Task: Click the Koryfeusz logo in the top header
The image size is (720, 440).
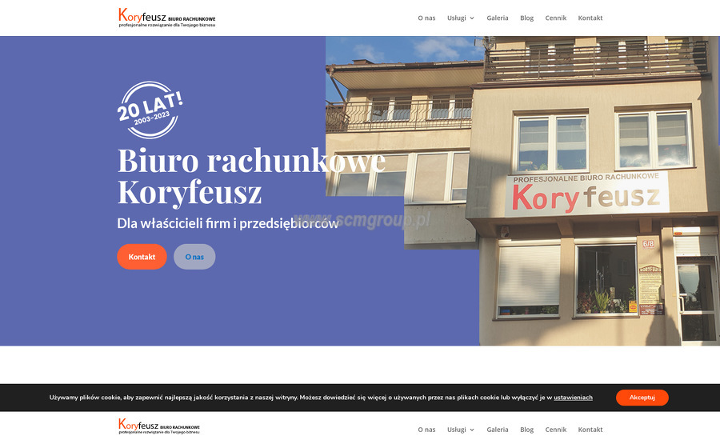Action: [x=166, y=18]
